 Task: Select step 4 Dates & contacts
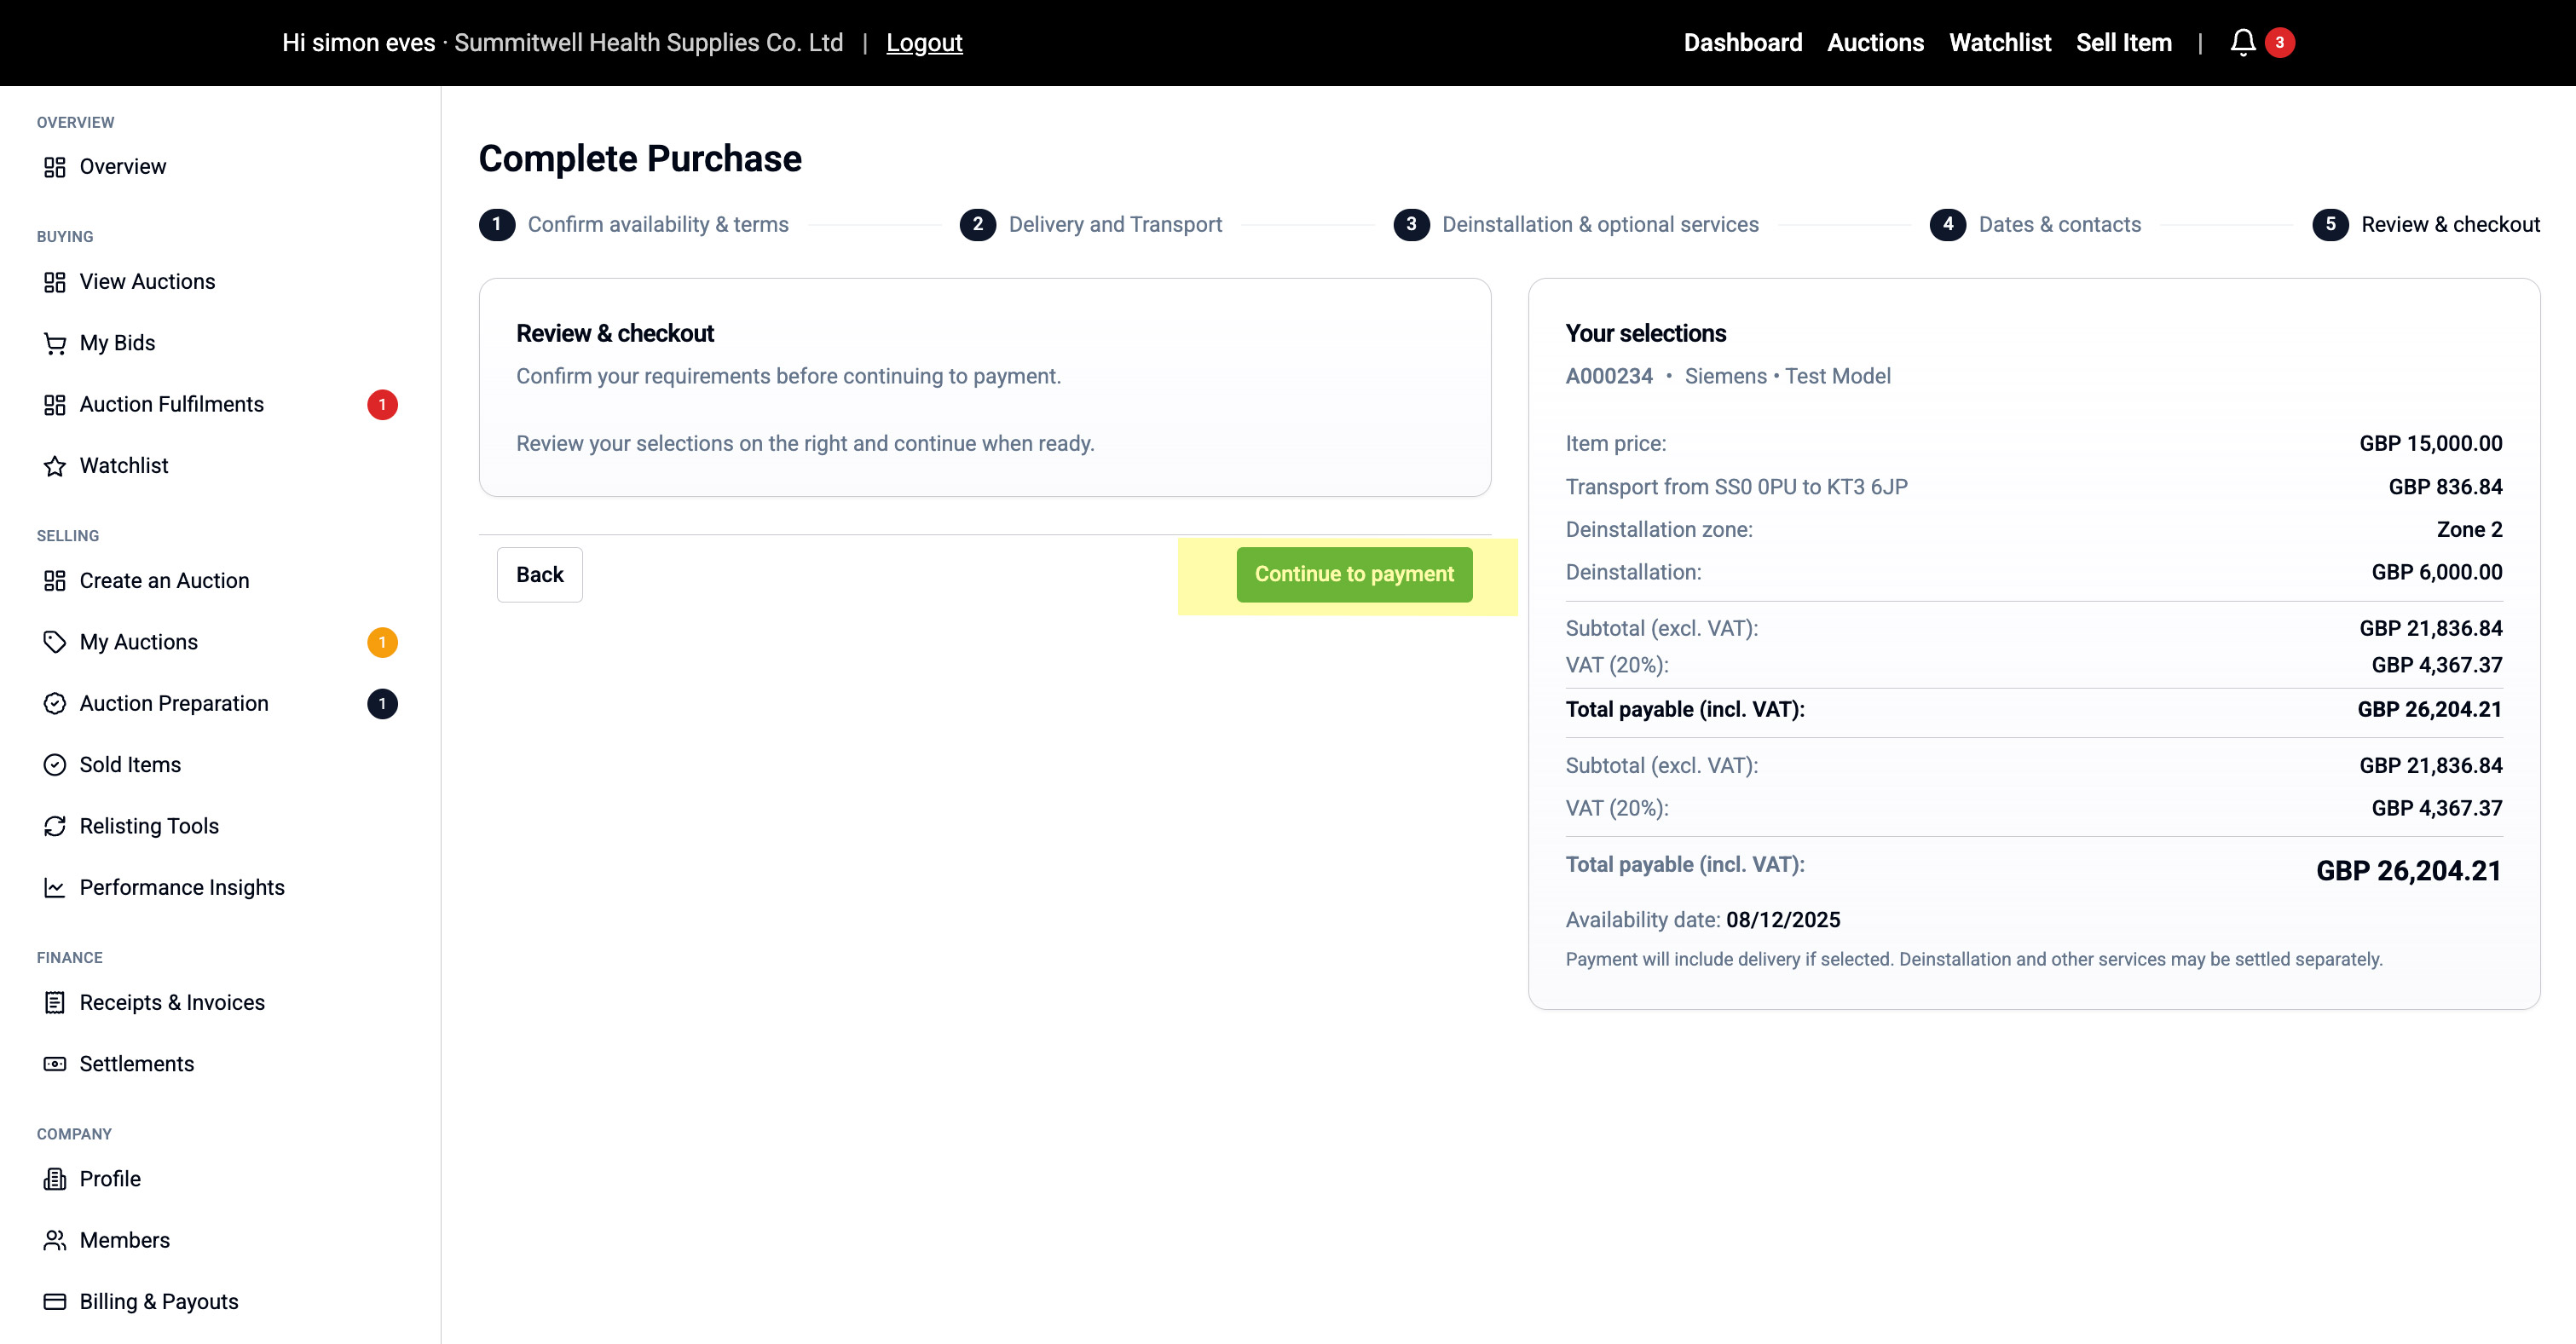click(2059, 224)
